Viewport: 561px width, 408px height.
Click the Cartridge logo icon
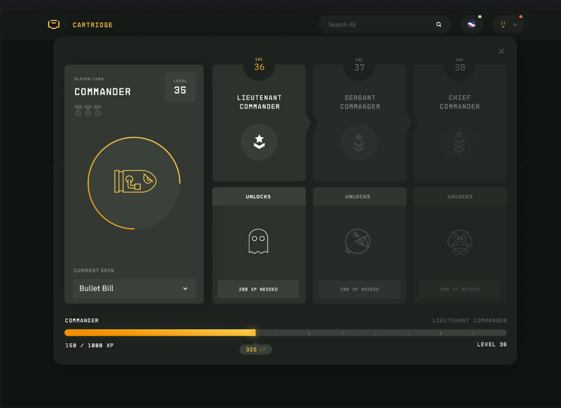click(54, 24)
